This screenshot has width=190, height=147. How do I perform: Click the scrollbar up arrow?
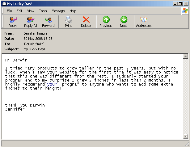coord(185,57)
